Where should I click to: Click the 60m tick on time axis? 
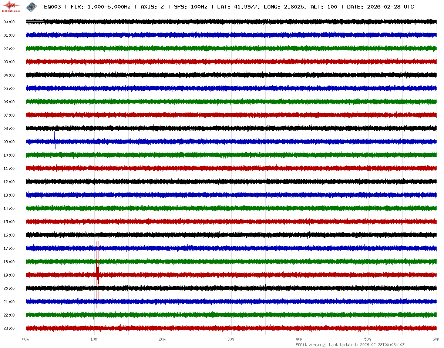pos(436,339)
